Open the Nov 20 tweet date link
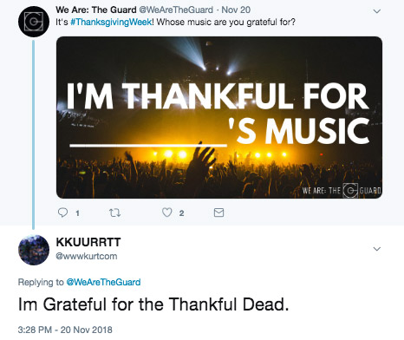 pos(236,10)
